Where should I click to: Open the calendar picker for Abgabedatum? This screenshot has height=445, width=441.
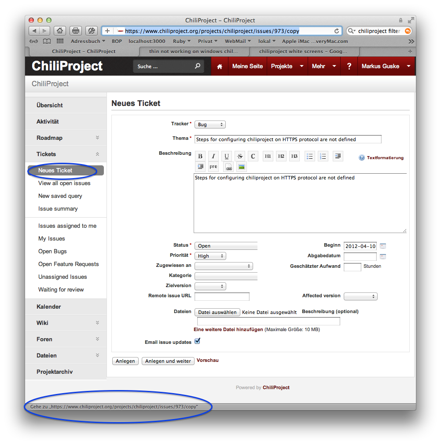(x=383, y=256)
